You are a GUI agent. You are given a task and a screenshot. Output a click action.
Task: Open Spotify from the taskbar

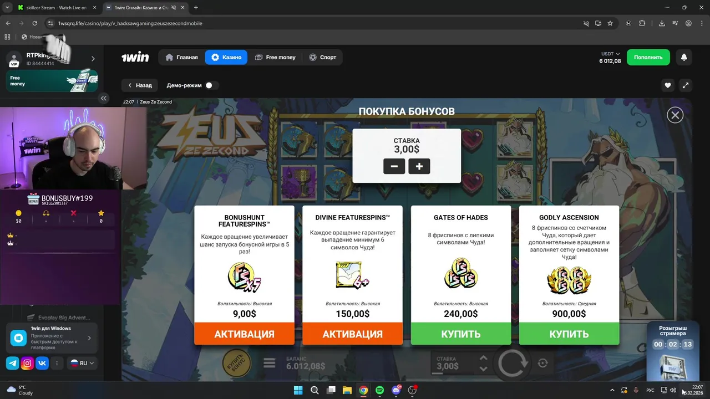379,390
